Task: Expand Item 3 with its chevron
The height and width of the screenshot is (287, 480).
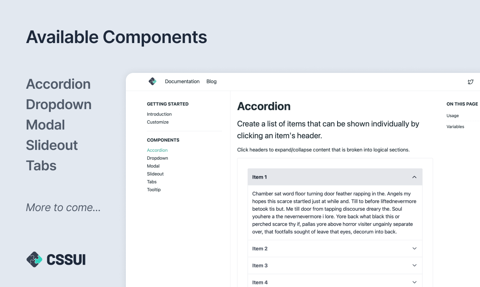Action: 414,265
